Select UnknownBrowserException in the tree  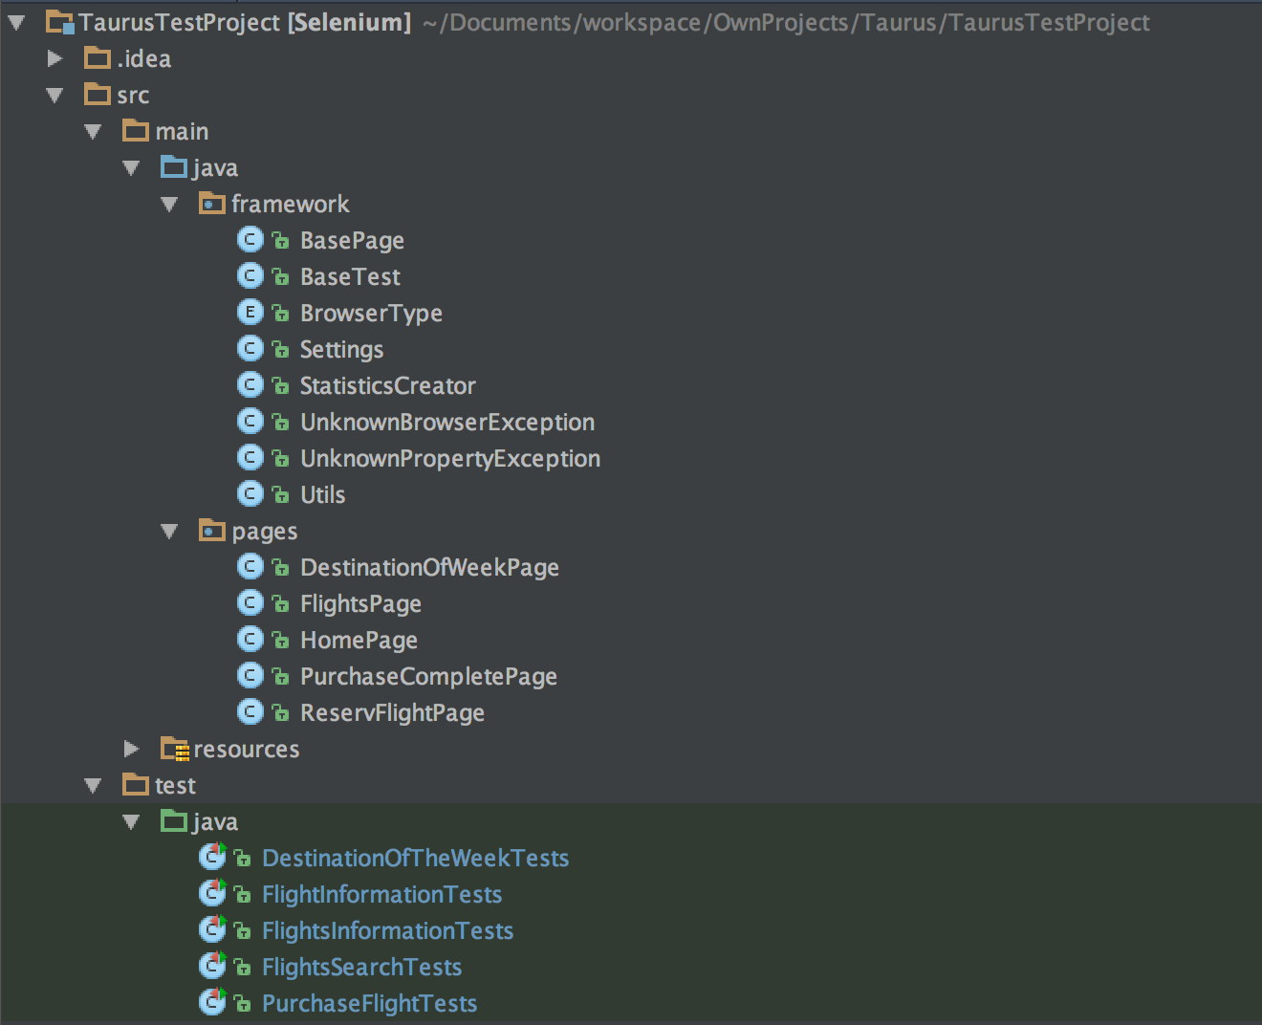[x=447, y=423]
